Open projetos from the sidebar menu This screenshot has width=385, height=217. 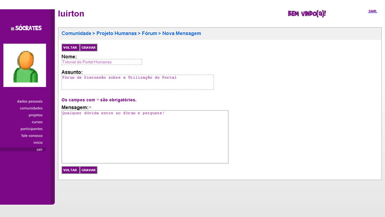(36, 115)
